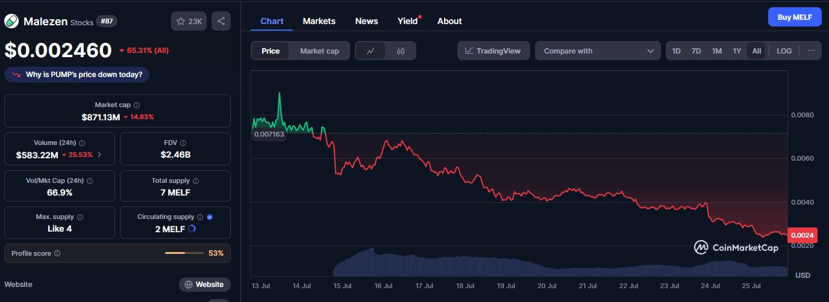Screen dimensions: 829x302
Task: Click the downtrend icon in the PUMP price prompt
Action: tap(16, 75)
